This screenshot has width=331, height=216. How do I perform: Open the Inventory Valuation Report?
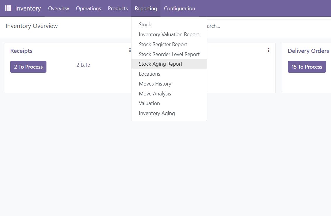[169, 34]
